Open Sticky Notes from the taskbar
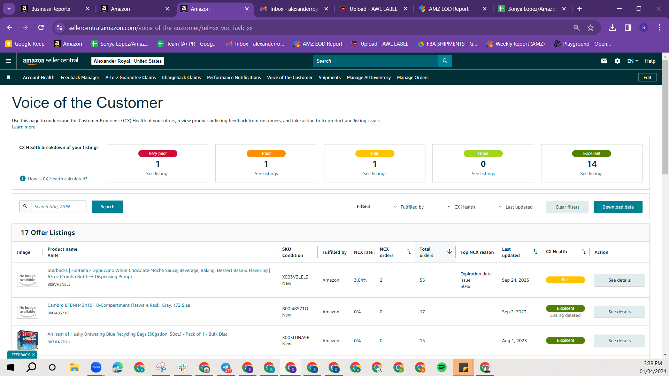 pyautogui.click(x=463, y=367)
